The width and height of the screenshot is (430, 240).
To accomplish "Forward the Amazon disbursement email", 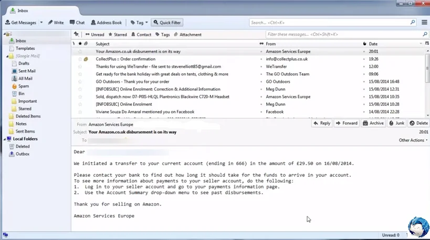I will click(347, 123).
